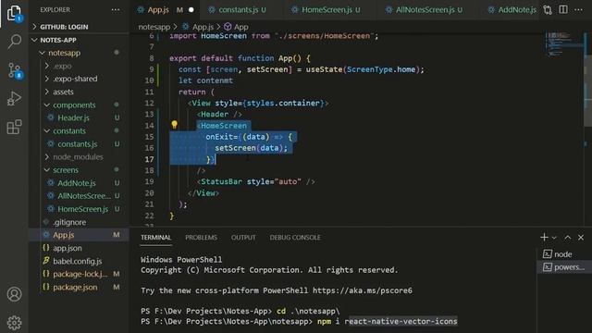
Task: Click the 'StatusBar' tag on line 19
Action: coord(222,181)
